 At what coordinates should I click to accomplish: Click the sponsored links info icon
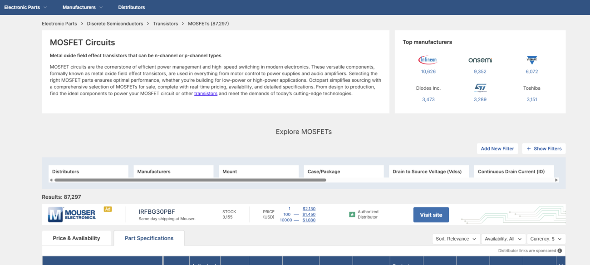[x=560, y=250]
